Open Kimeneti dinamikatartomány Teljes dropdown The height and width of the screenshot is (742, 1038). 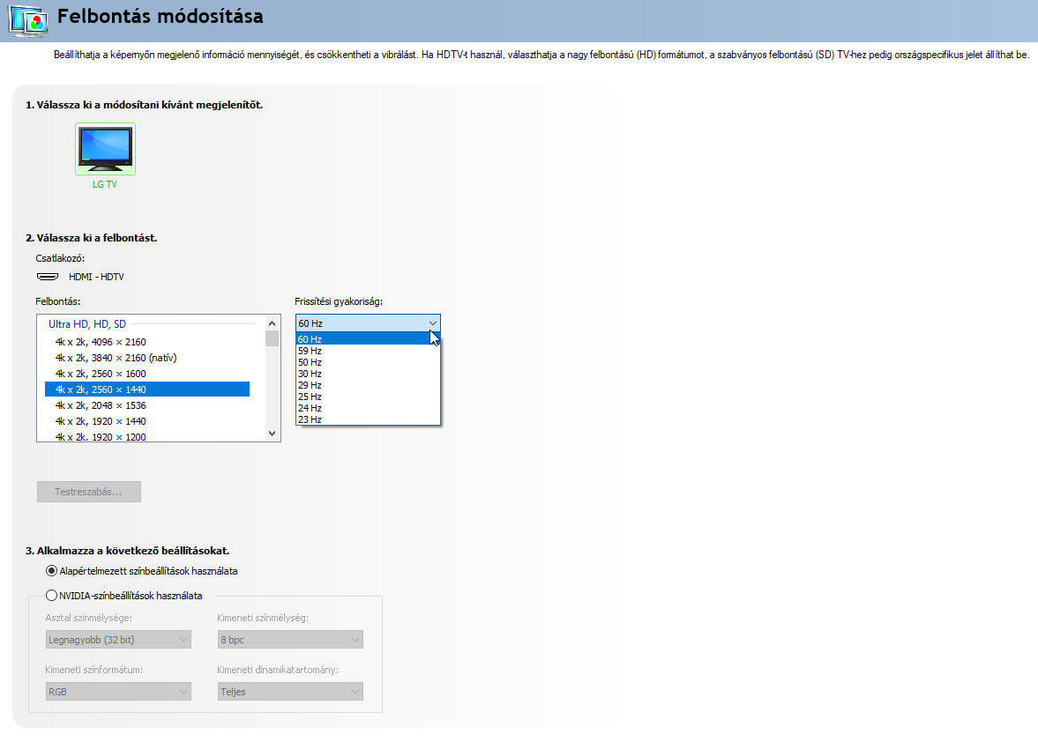click(x=290, y=692)
